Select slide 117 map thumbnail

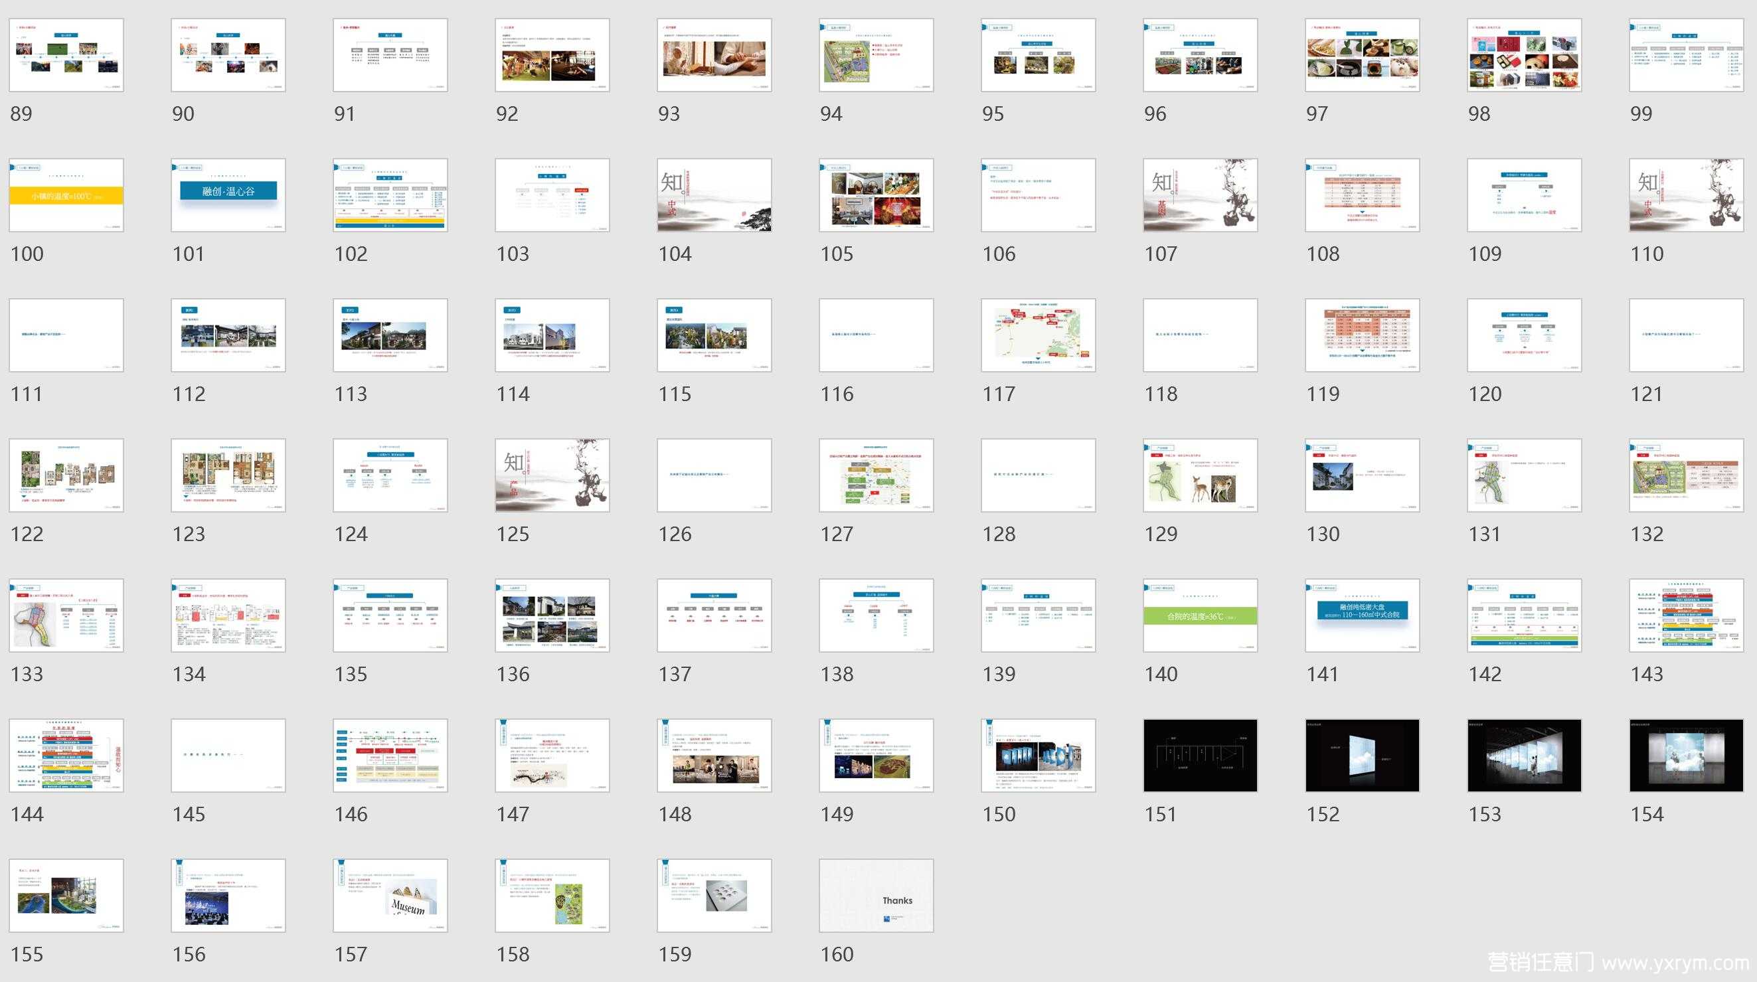pos(1039,335)
